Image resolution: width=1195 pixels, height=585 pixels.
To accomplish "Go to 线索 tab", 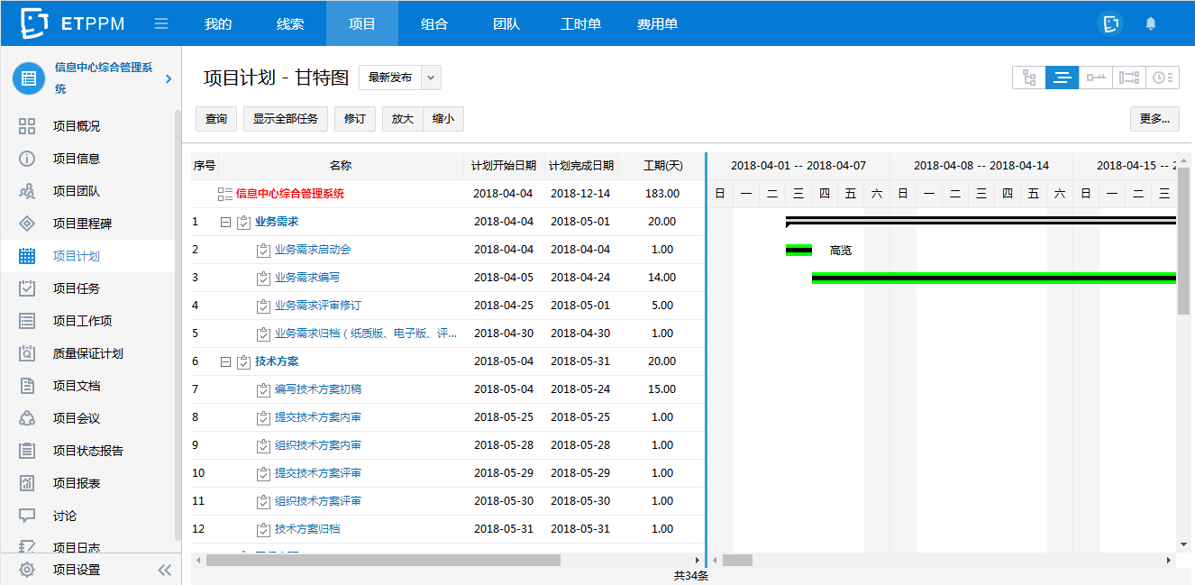I will click(290, 23).
